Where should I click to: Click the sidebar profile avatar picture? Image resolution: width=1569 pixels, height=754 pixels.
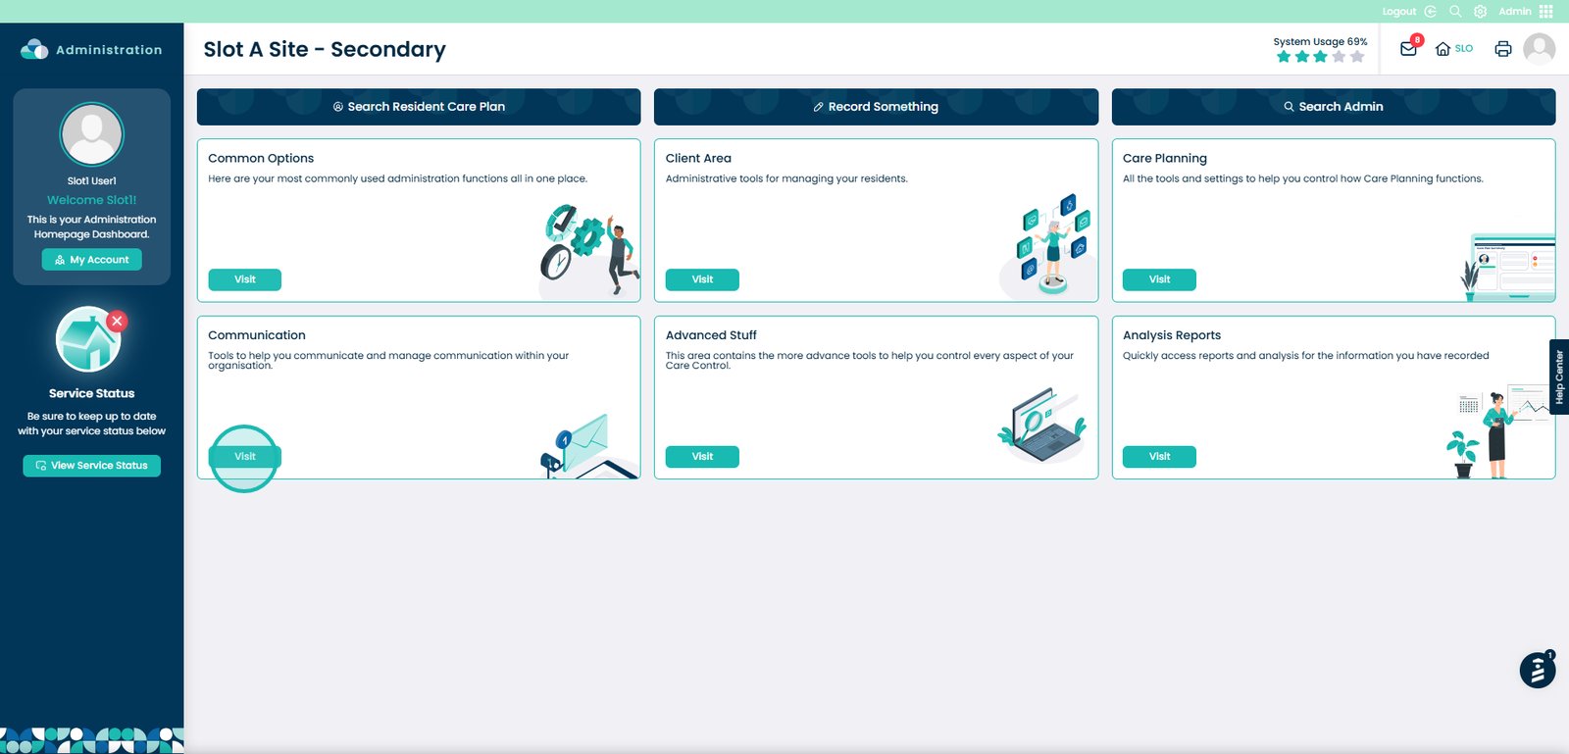point(92,134)
